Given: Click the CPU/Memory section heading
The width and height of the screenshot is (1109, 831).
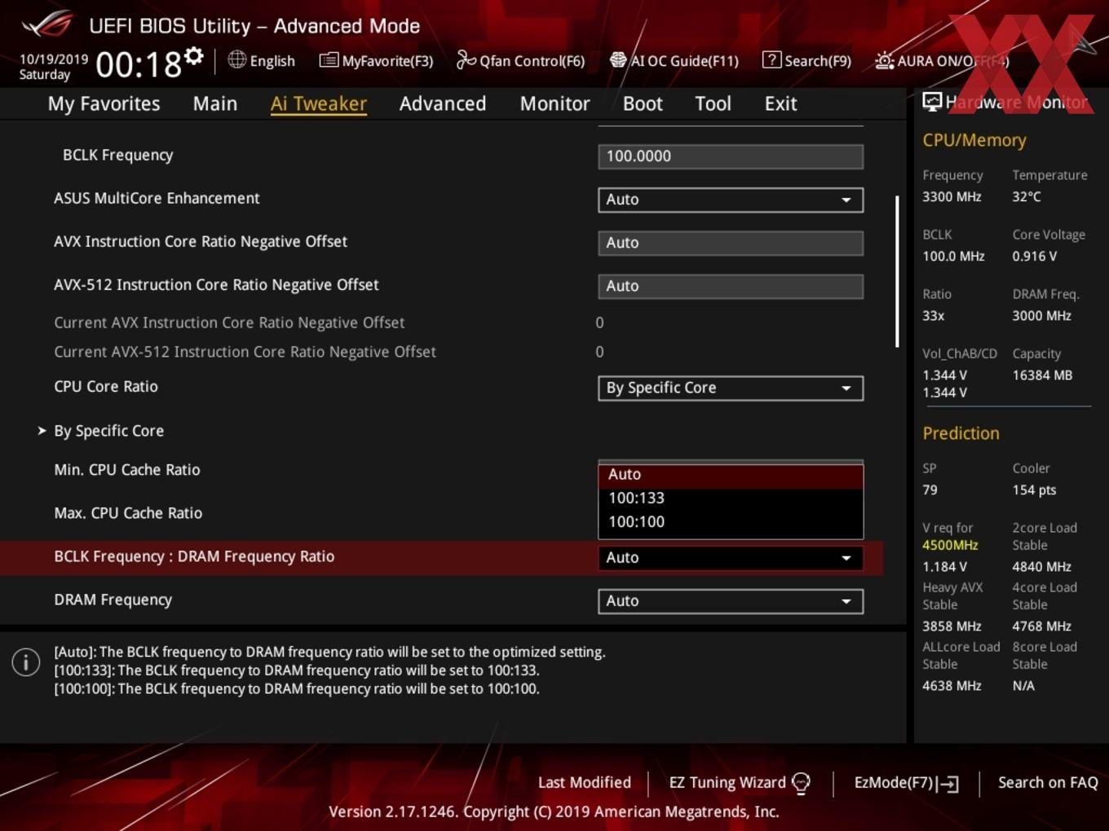Looking at the screenshot, I should pyautogui.click(x=974, y=140).
